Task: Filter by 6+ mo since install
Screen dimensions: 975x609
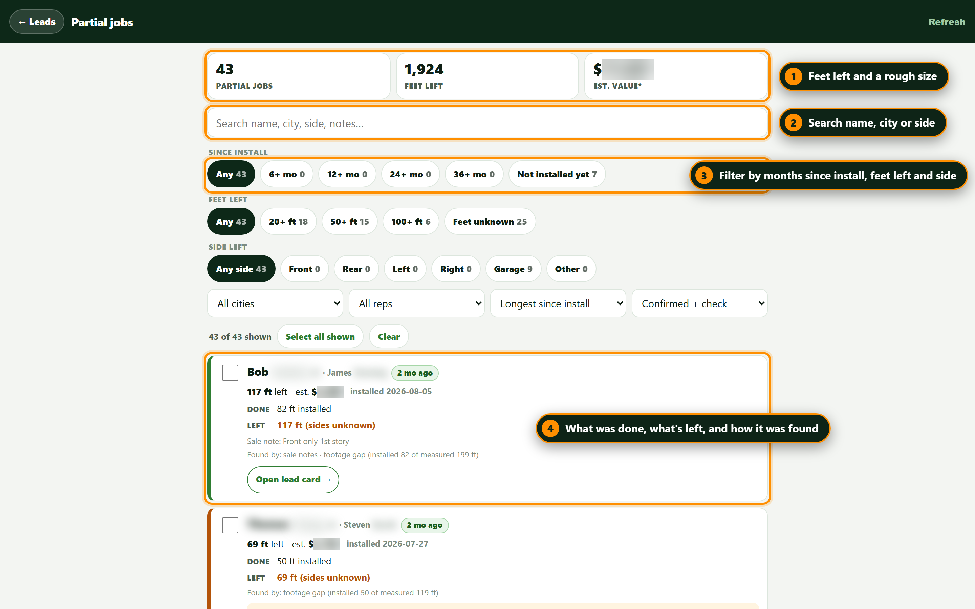Action: (286, 174)
